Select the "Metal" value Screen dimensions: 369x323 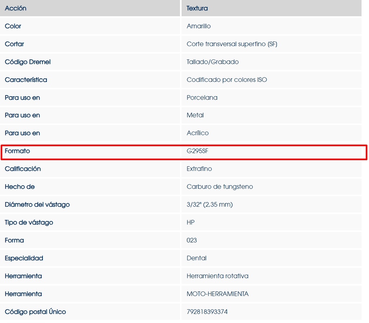195,115
